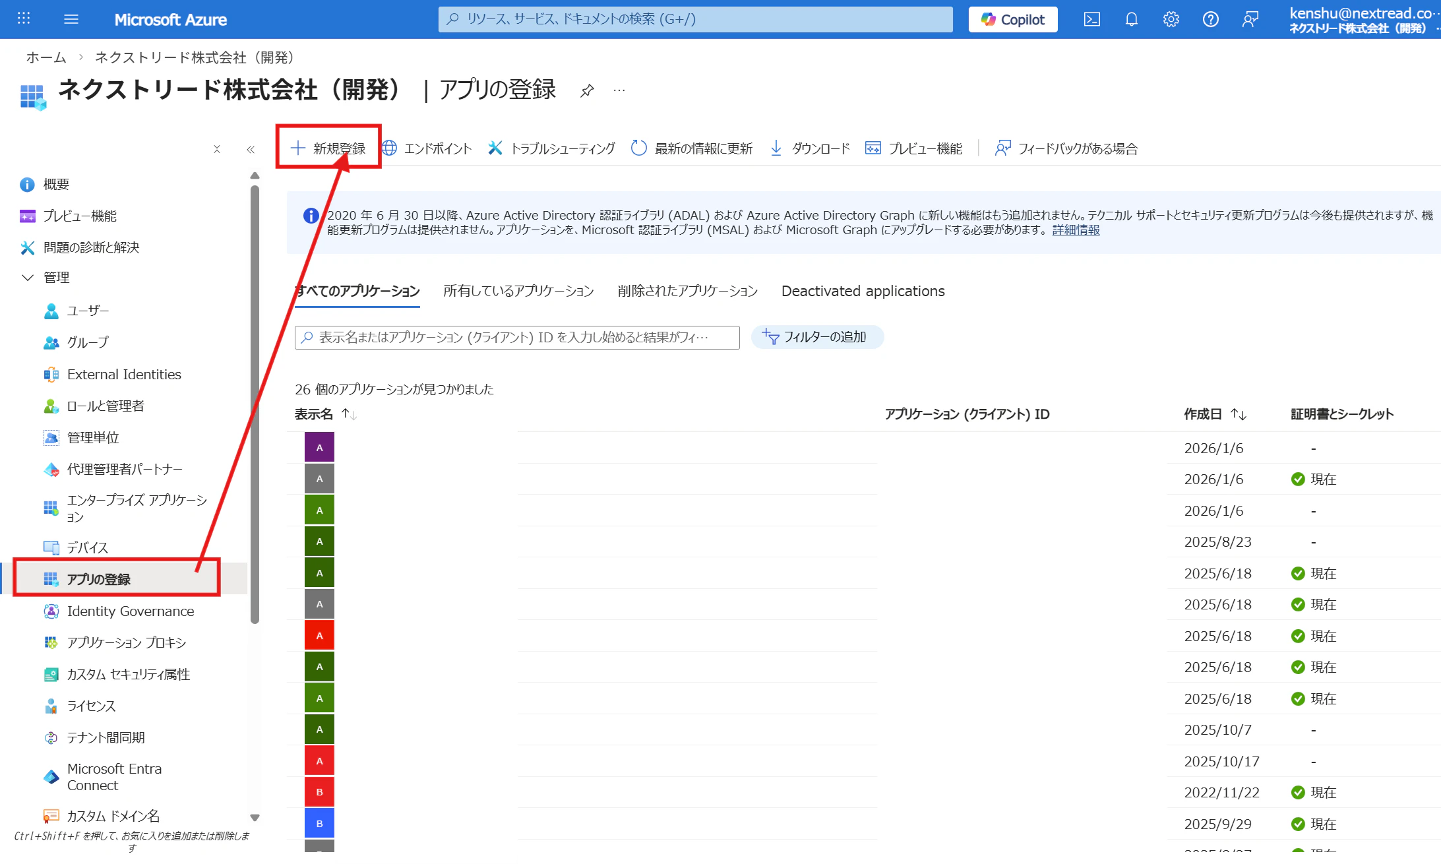The height and width of the screenshot is (864, 1441).
Task: Open the settings gear in top bar
Action: 1171,19
